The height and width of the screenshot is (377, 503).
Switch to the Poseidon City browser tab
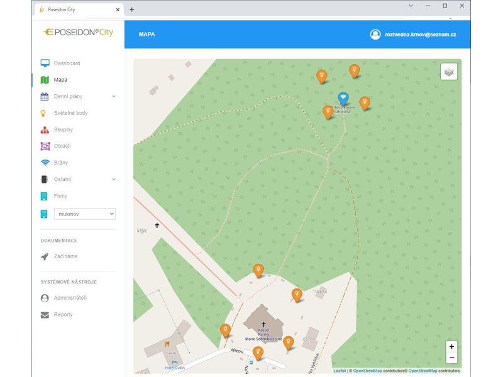tap(75, 9)
